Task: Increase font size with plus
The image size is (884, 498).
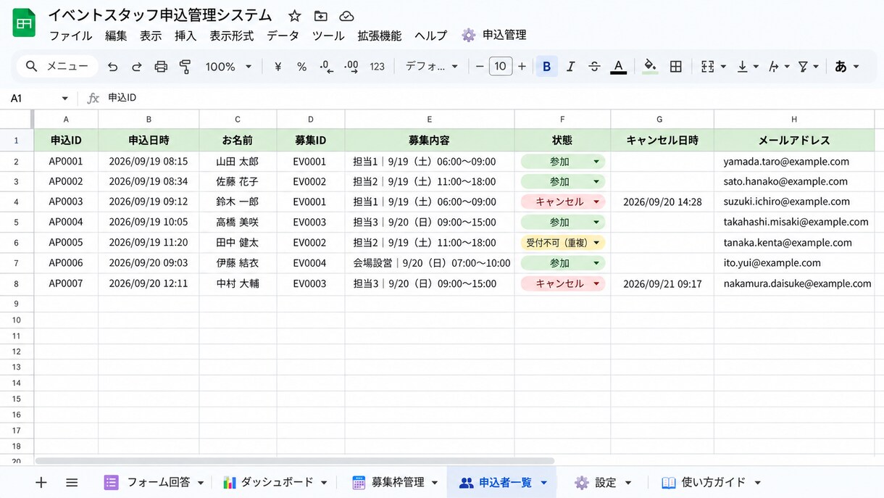Action: point(522,67)
